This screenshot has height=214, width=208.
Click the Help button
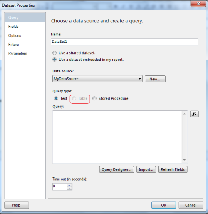[x=17, y=205]
